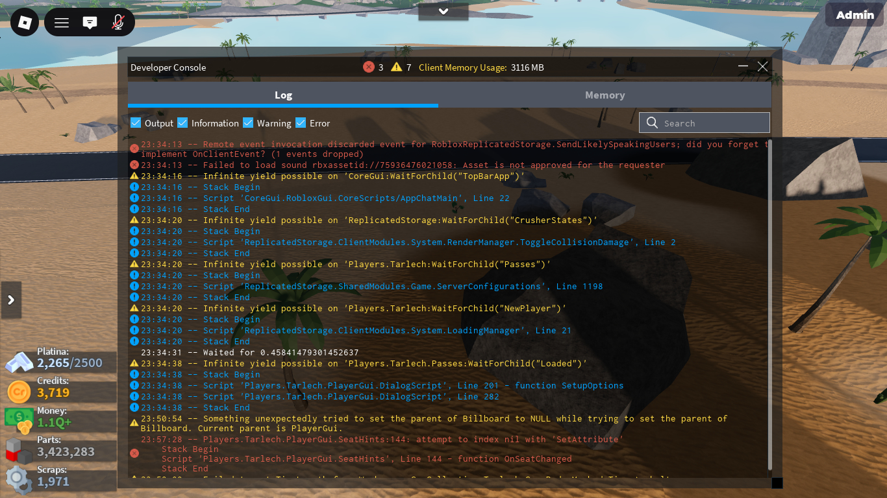
Task: Open the Roblox logo menu
Action: click(x=25, y=23)
